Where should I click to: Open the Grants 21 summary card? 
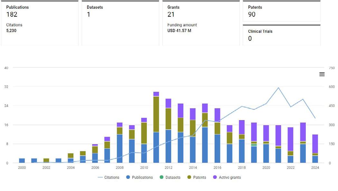(x=201, y=23)
